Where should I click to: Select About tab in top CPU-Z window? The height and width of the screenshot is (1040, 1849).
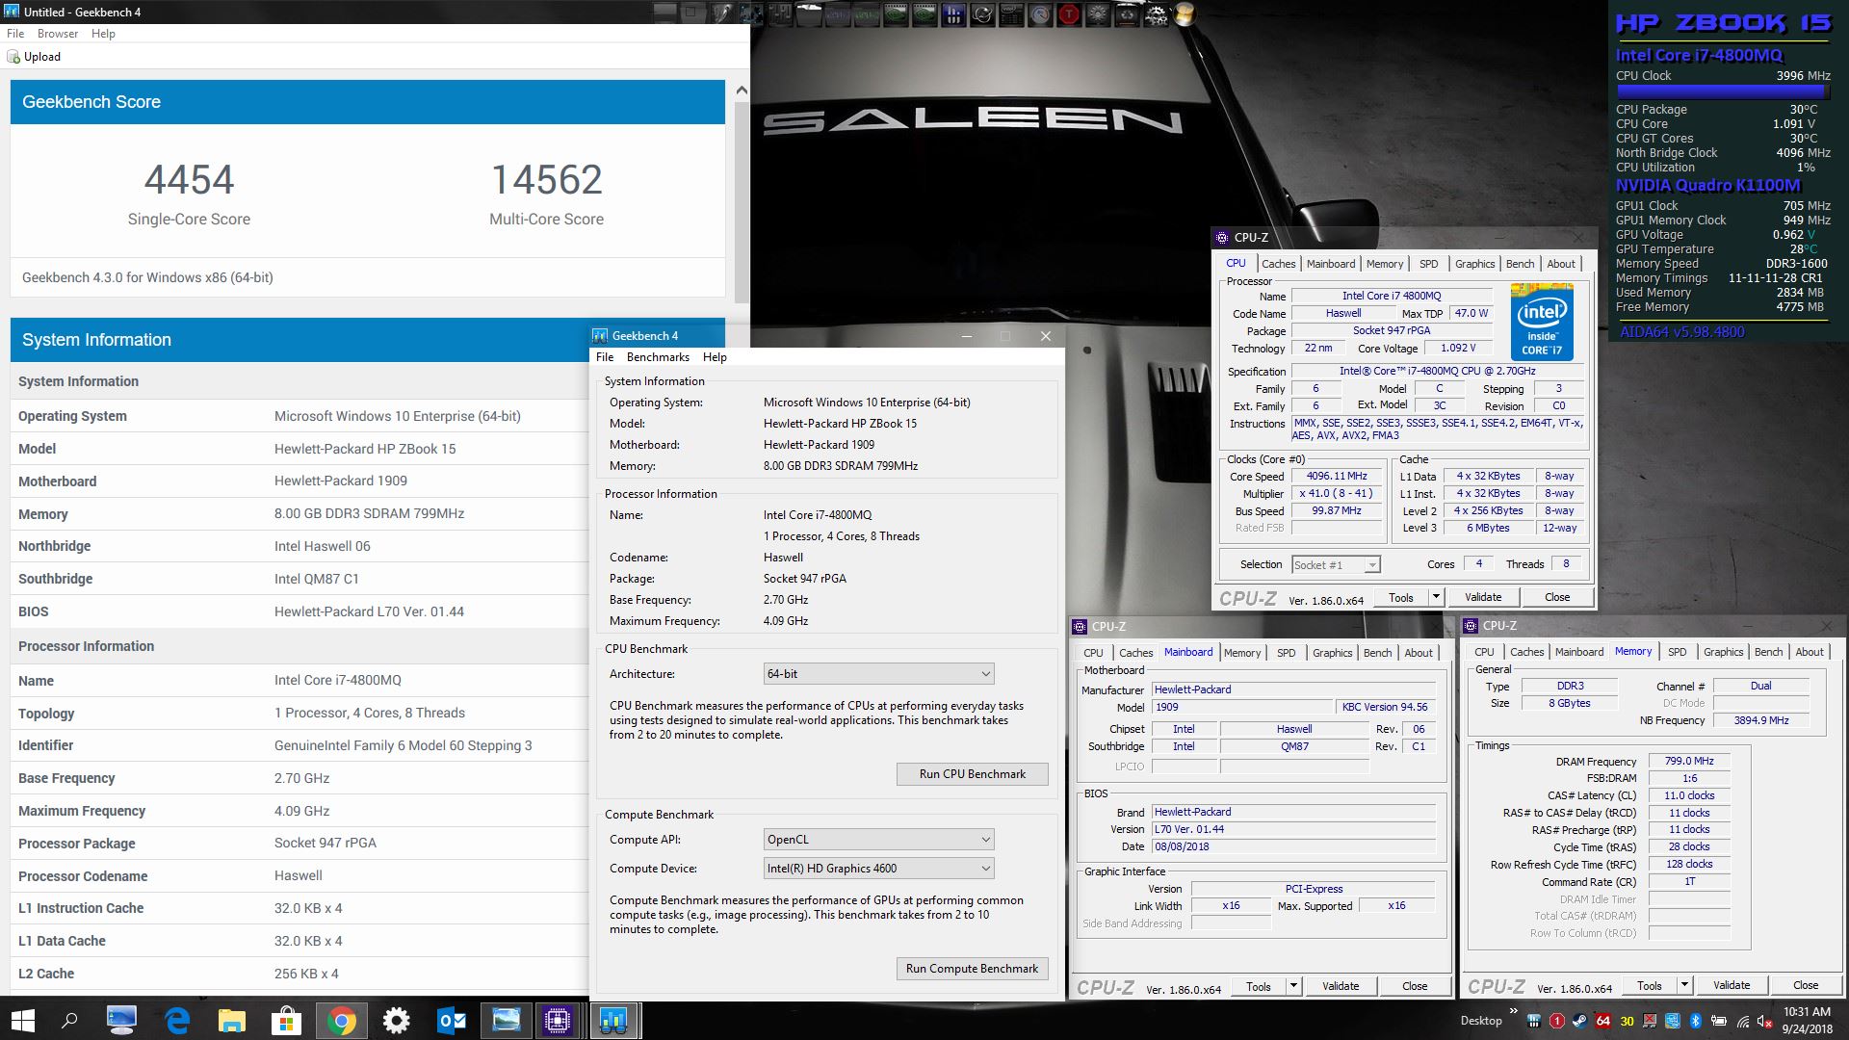pyautogui.click(x=1561, y=264)
